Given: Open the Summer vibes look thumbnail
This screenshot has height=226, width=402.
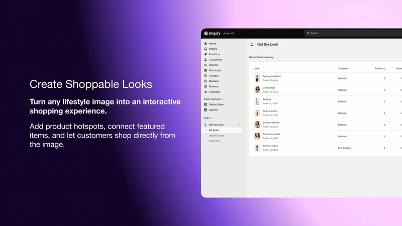Looking at the screenshot, I should click(257, 148).
